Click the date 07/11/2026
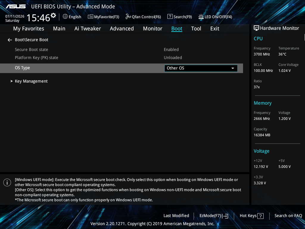 coord(15,16)
